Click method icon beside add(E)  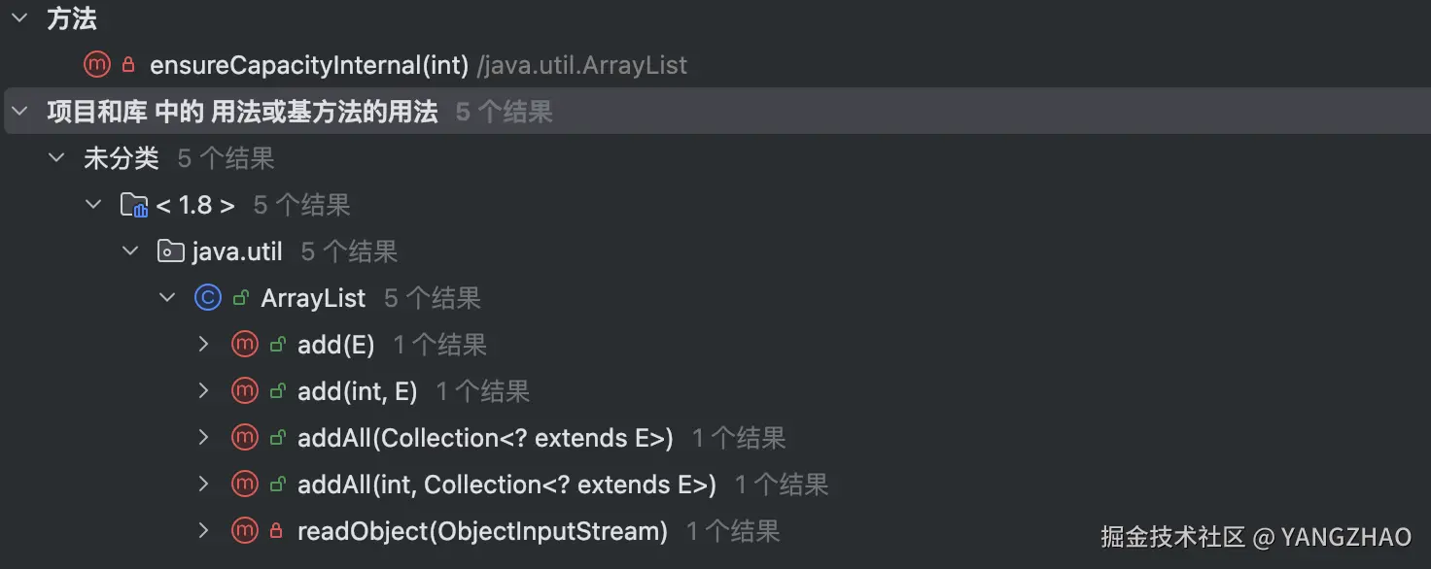245,345
